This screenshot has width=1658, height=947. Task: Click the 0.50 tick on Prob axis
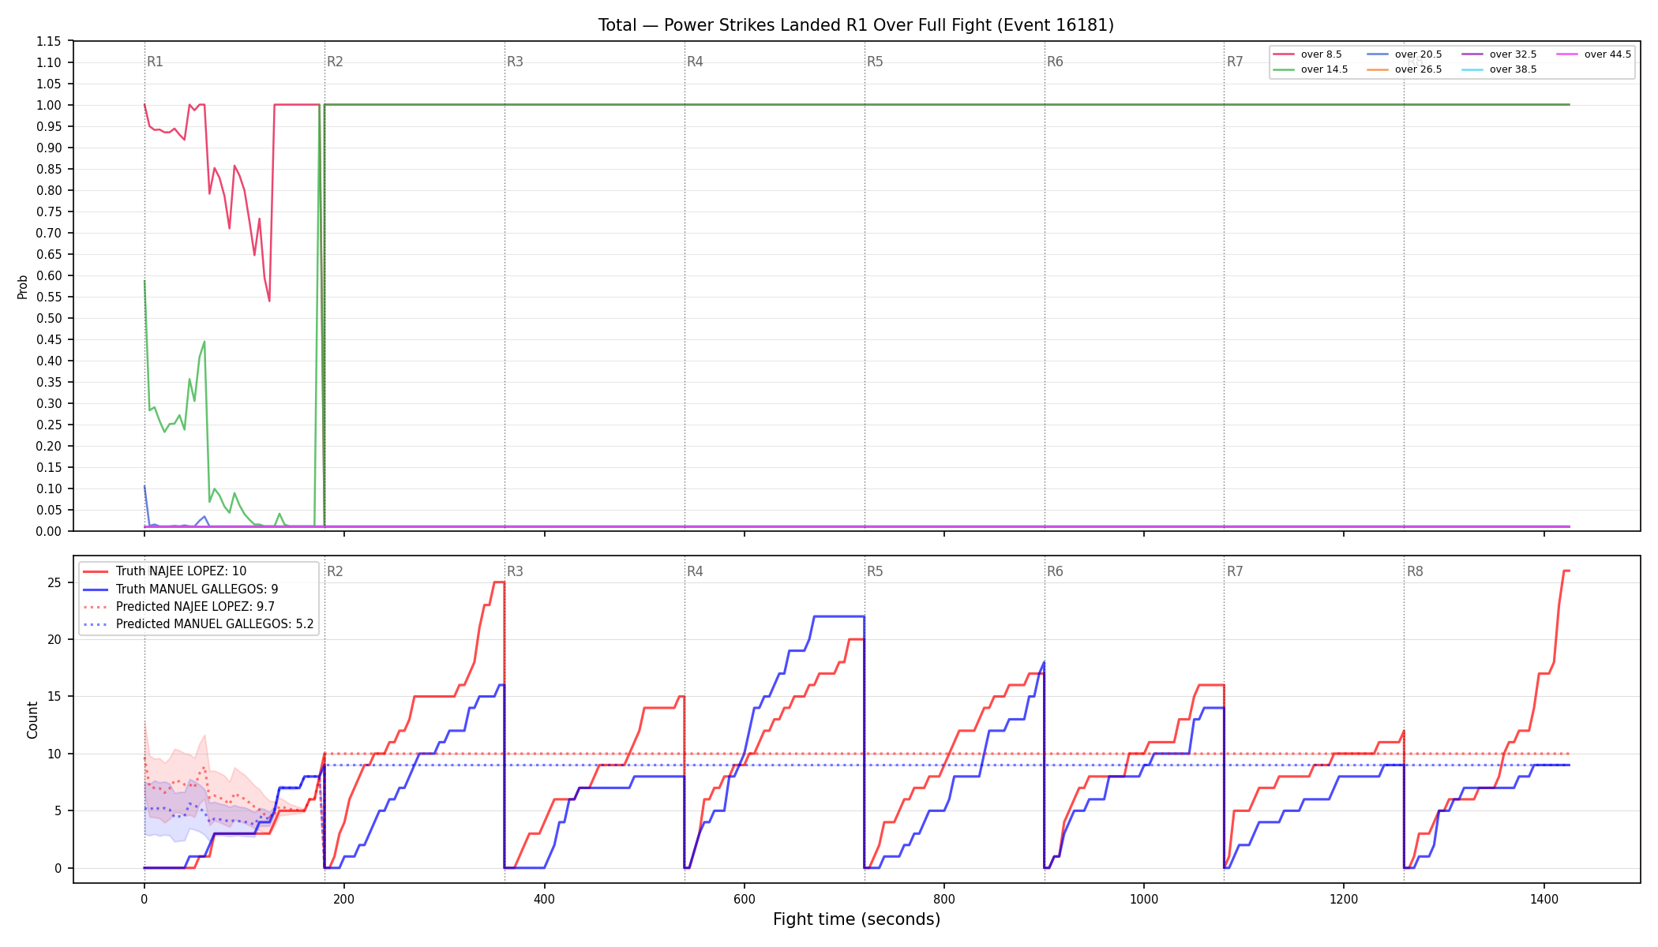point(48,318)
